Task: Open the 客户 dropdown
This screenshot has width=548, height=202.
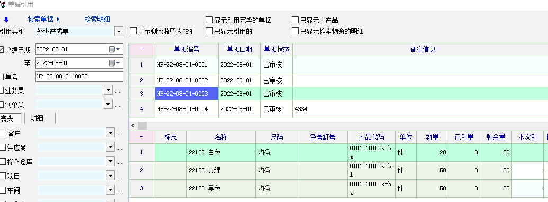Action: (x=111, y=133)
